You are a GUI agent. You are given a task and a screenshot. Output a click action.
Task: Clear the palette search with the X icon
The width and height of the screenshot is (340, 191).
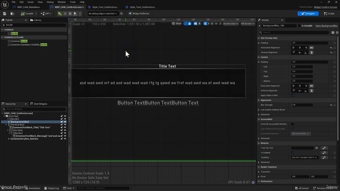[x=4, y=25]
